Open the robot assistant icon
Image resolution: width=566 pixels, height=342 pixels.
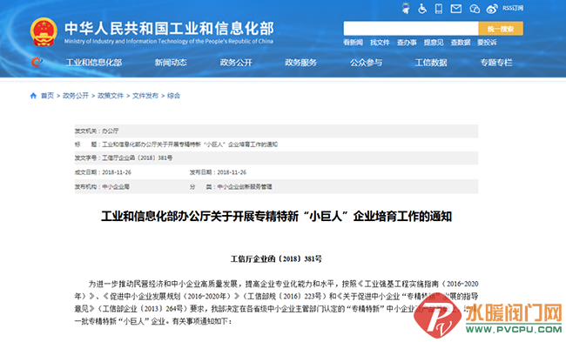406,9
